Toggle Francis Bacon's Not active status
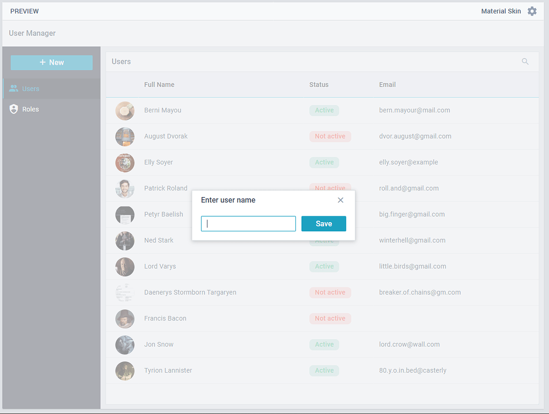The height and width of the screenshot is (414, 549). click(x=330, y=318)
